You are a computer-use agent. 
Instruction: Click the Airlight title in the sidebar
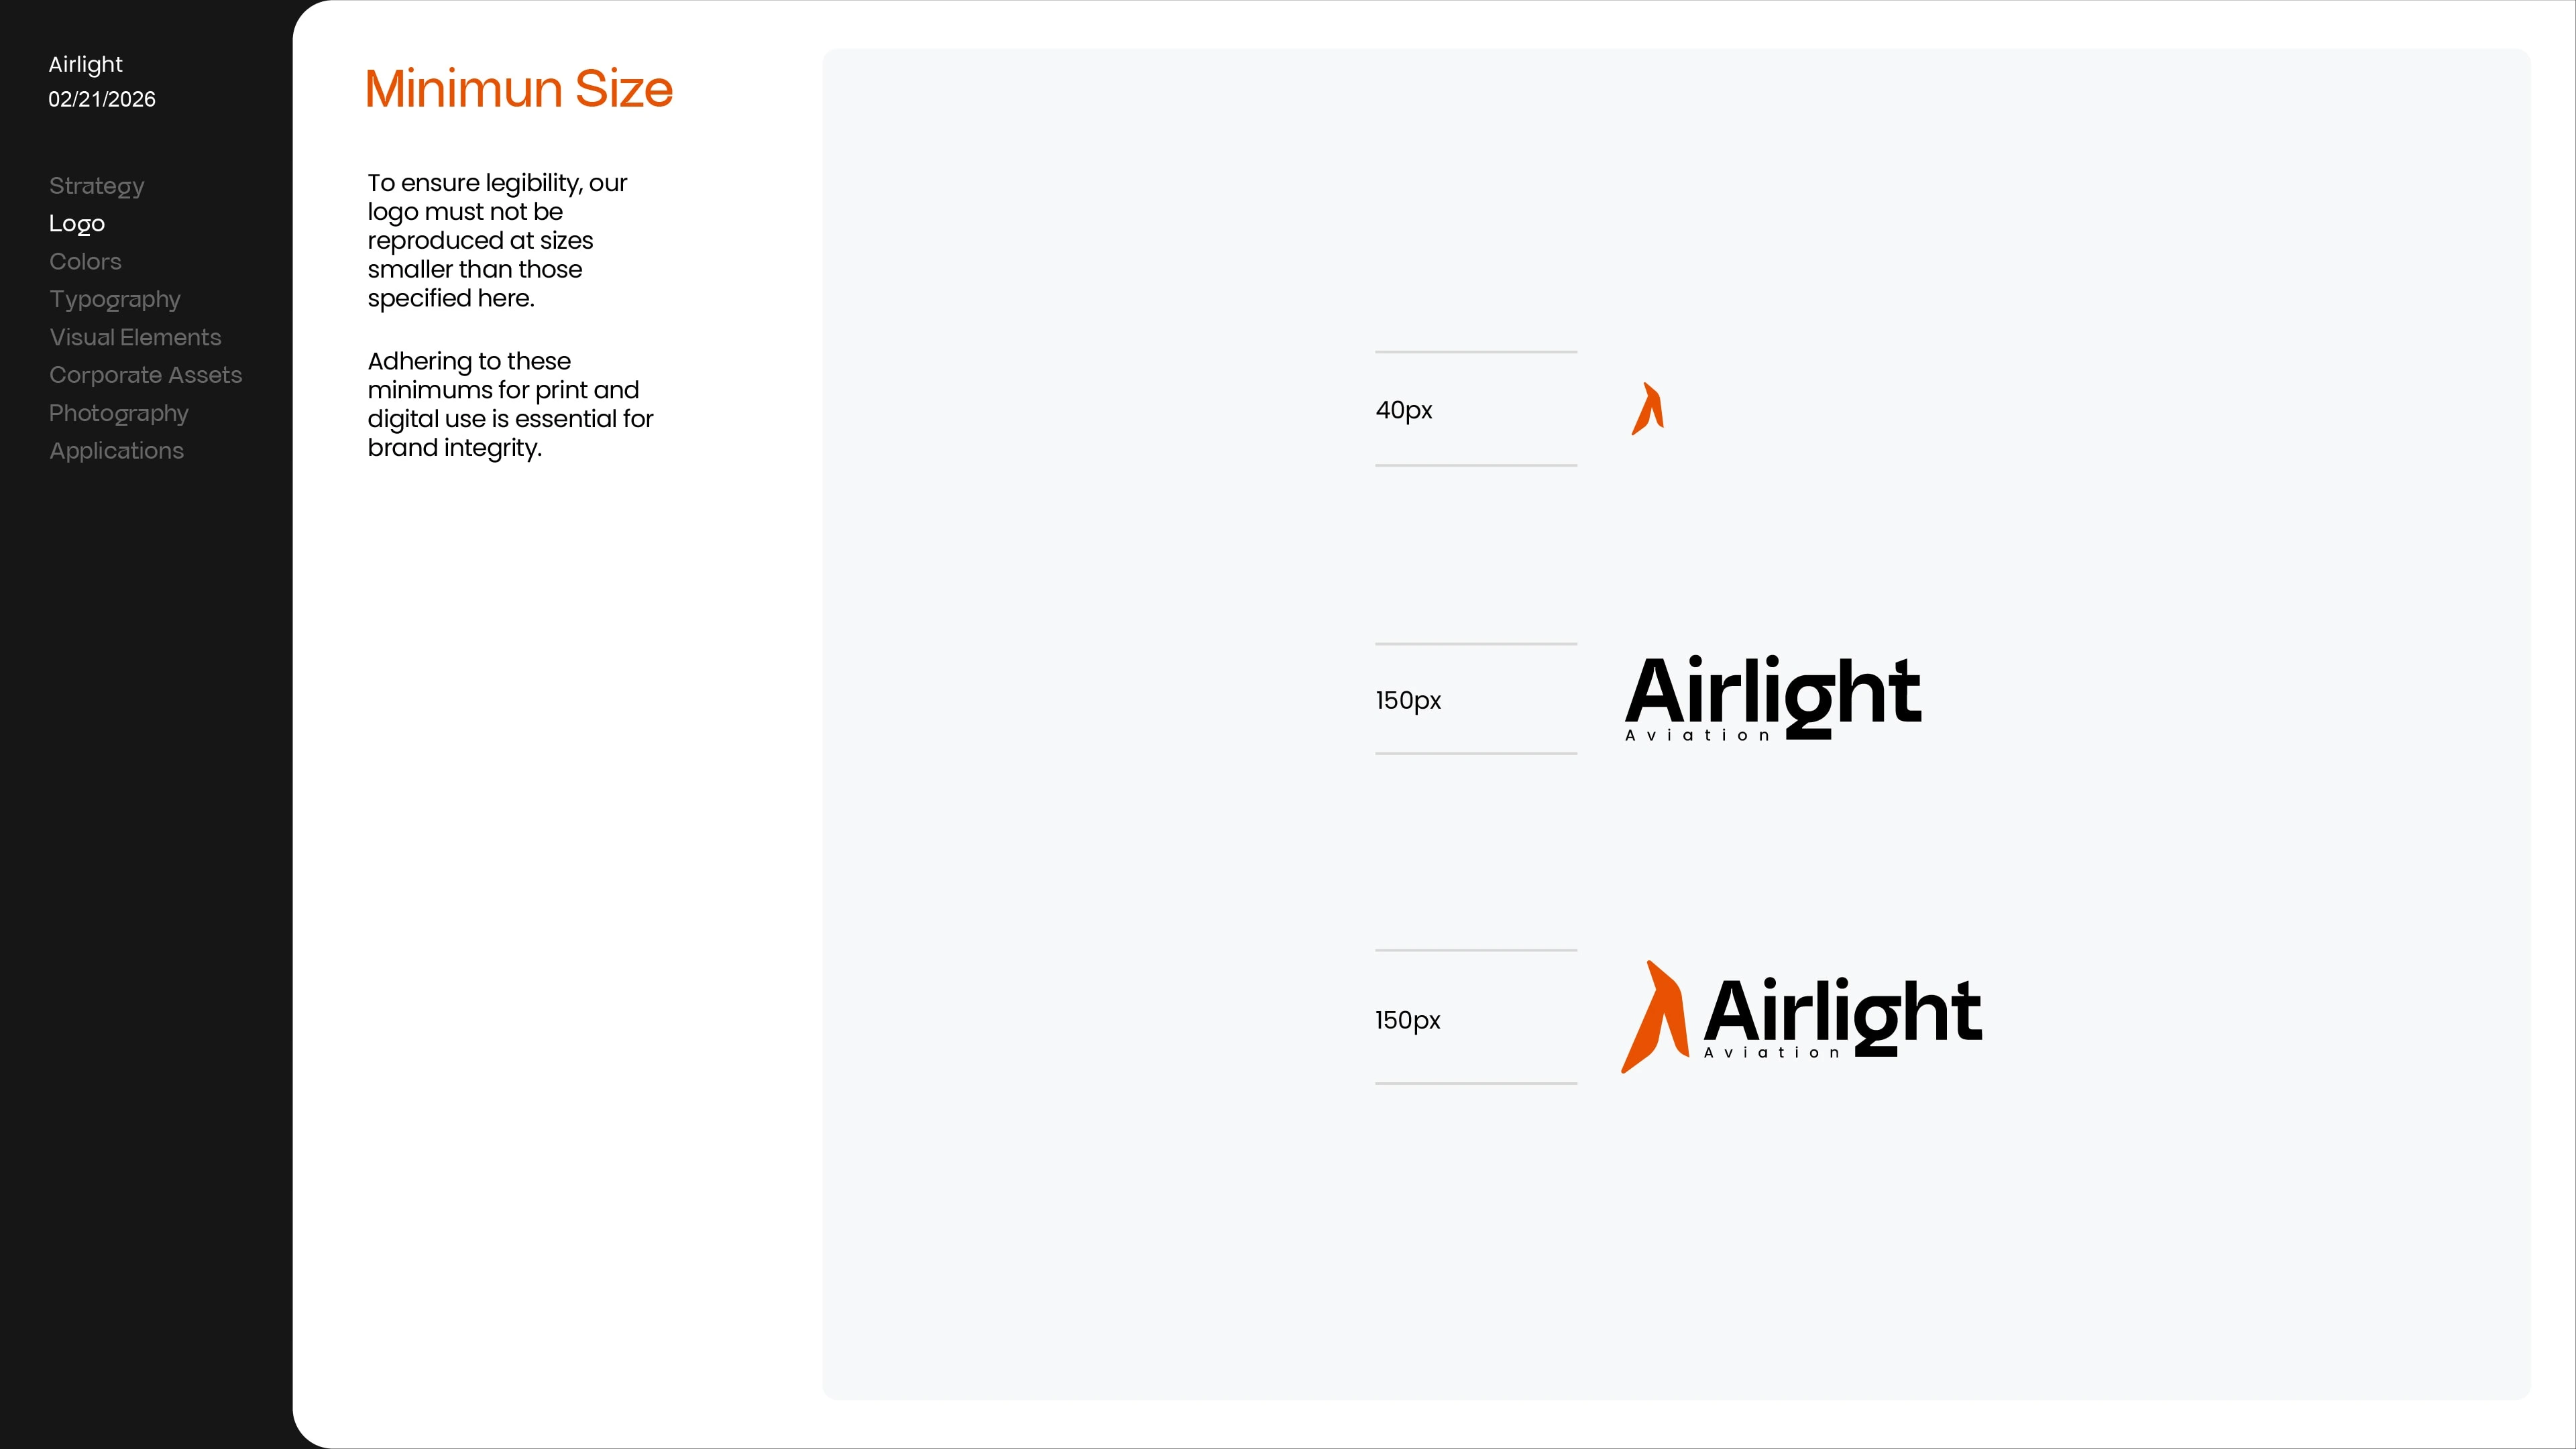pyautogui.click(x=86, y=65)
